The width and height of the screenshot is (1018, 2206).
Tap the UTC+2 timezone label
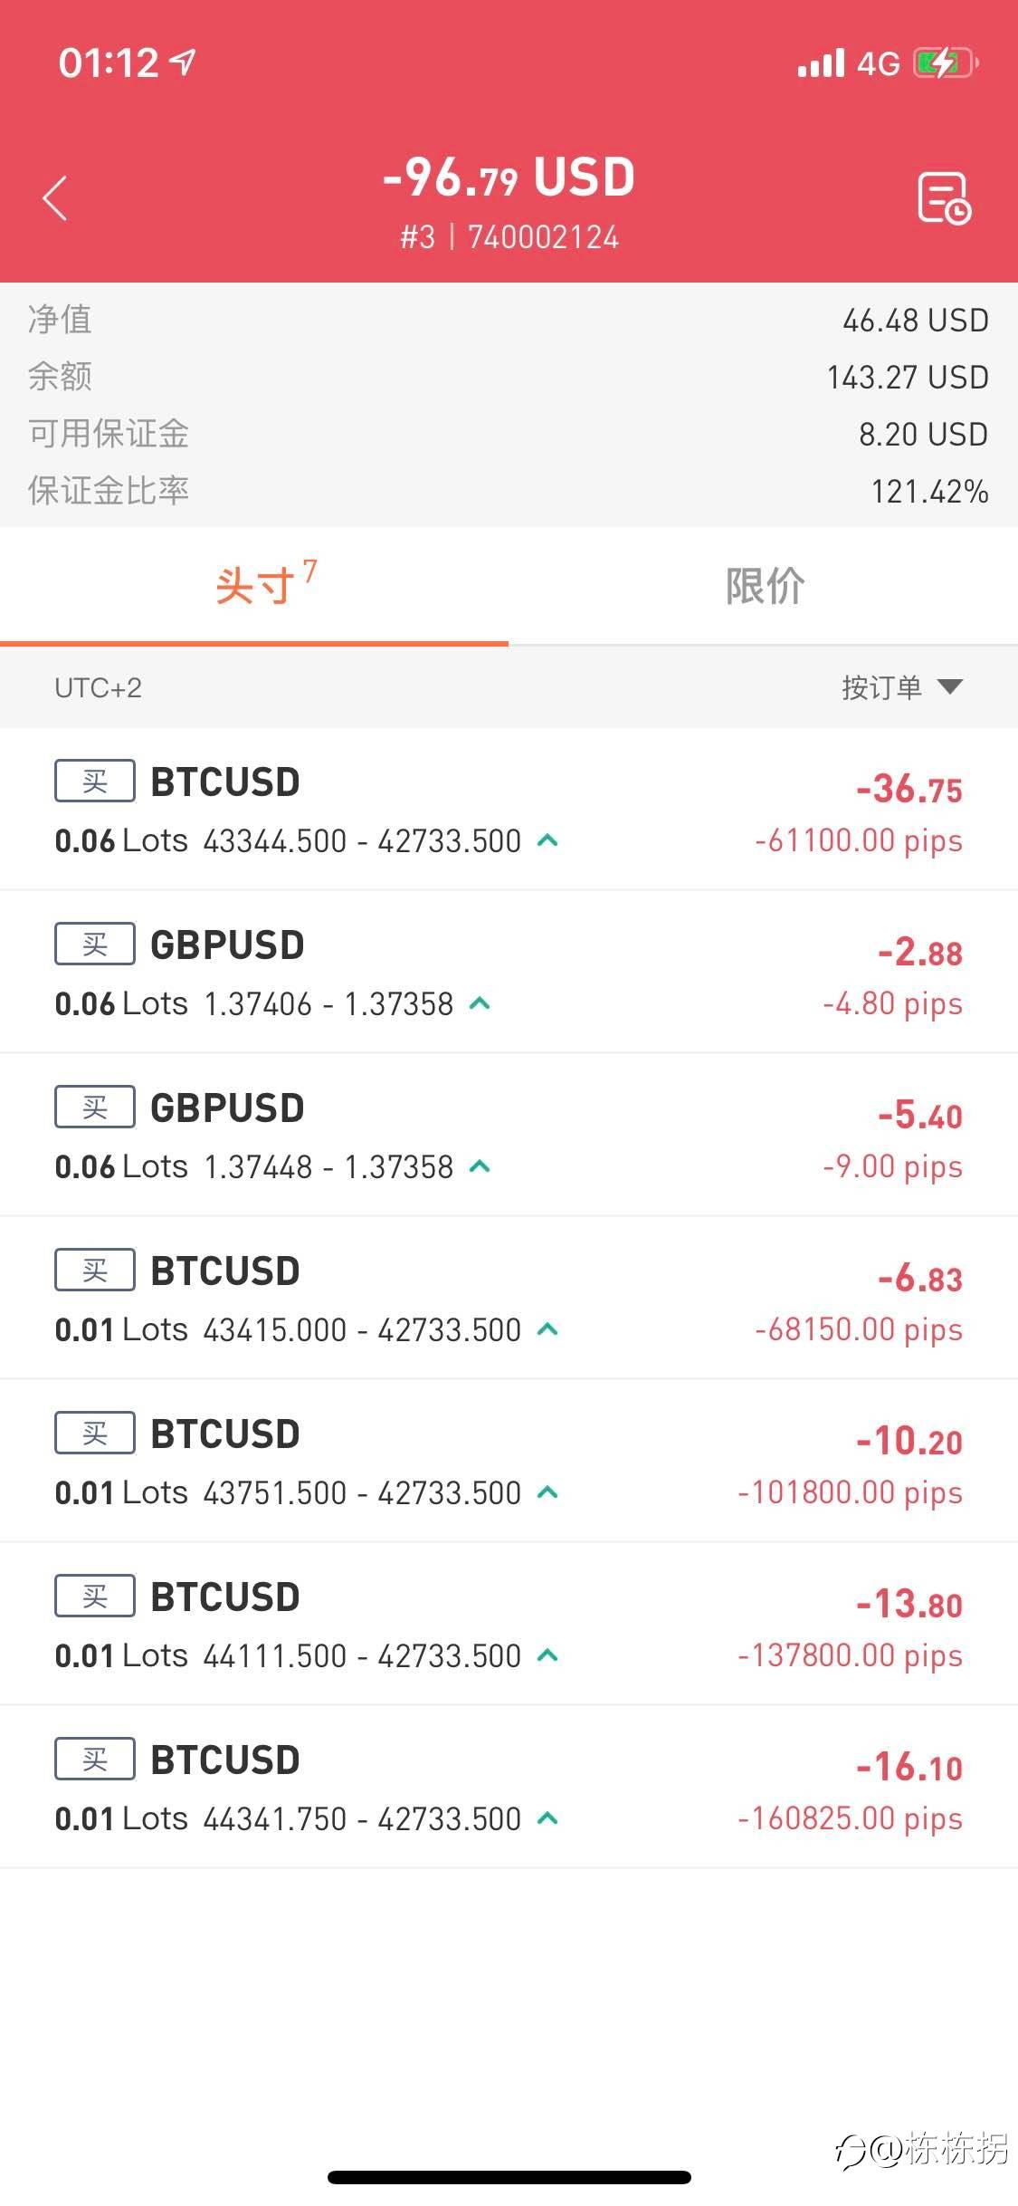click(98, 687)
